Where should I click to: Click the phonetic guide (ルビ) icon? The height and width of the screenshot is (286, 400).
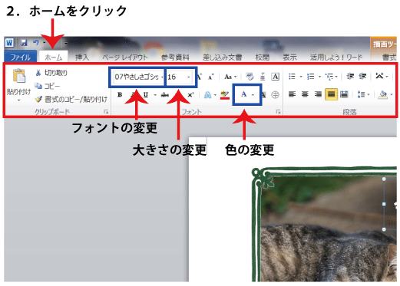click(263, 77)
